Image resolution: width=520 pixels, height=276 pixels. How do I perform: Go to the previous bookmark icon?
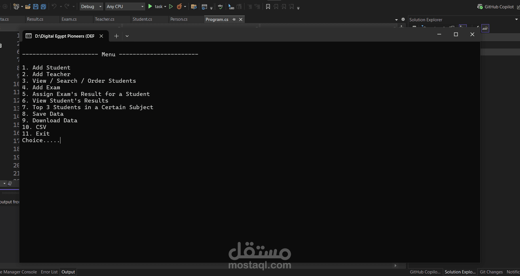tap(276, 7)
